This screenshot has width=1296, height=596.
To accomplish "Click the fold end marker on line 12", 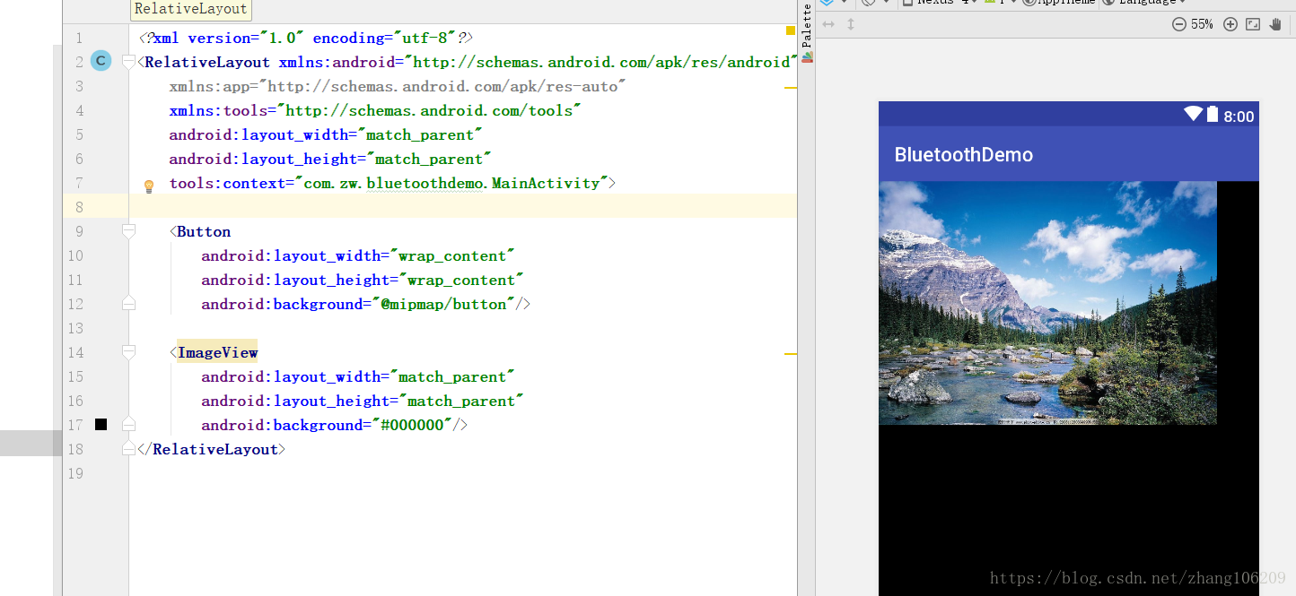I will tap(128, 304).
